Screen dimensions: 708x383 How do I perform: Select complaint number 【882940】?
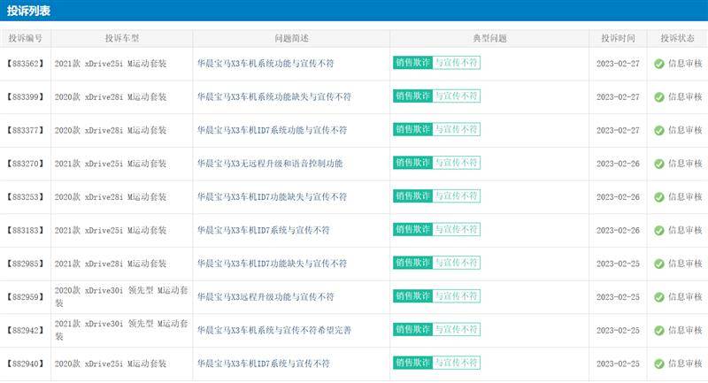click(x=26, y=364)
